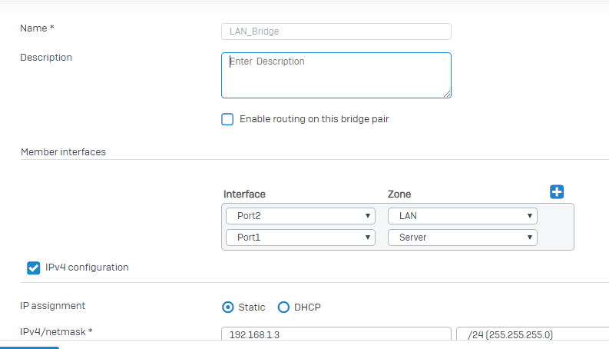Screen dimensions: 609x349
Task: Click the IP assignment label
Action: click(52, 305)
